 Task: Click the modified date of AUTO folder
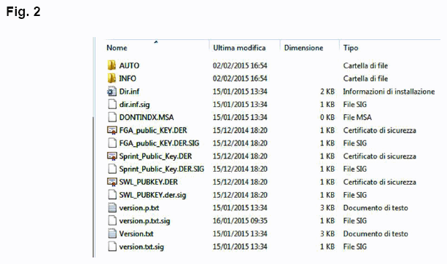(240, 65)
